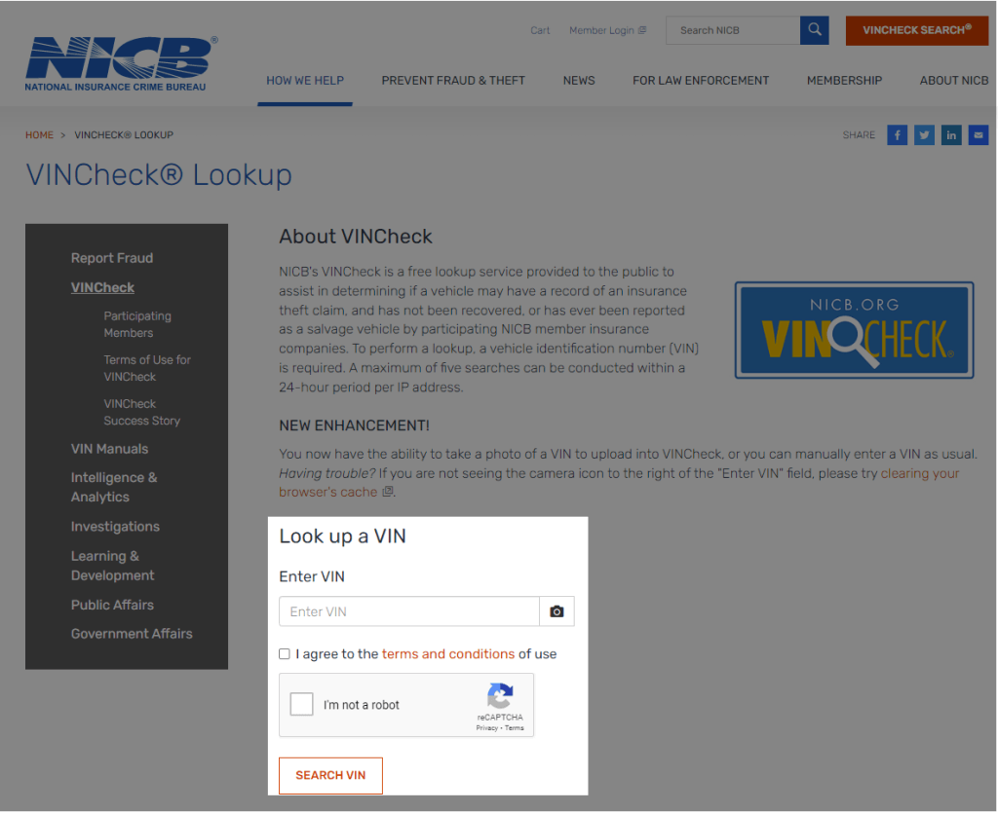Open the How We Help menu
Viewport: 998px width, 813px height.
(305, 81)
